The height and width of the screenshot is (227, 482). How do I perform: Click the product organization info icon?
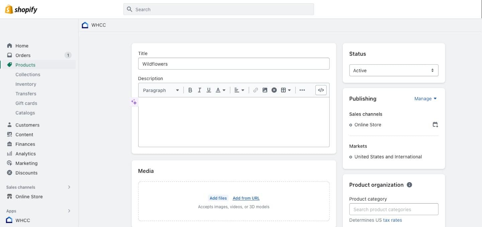[409, 184]
